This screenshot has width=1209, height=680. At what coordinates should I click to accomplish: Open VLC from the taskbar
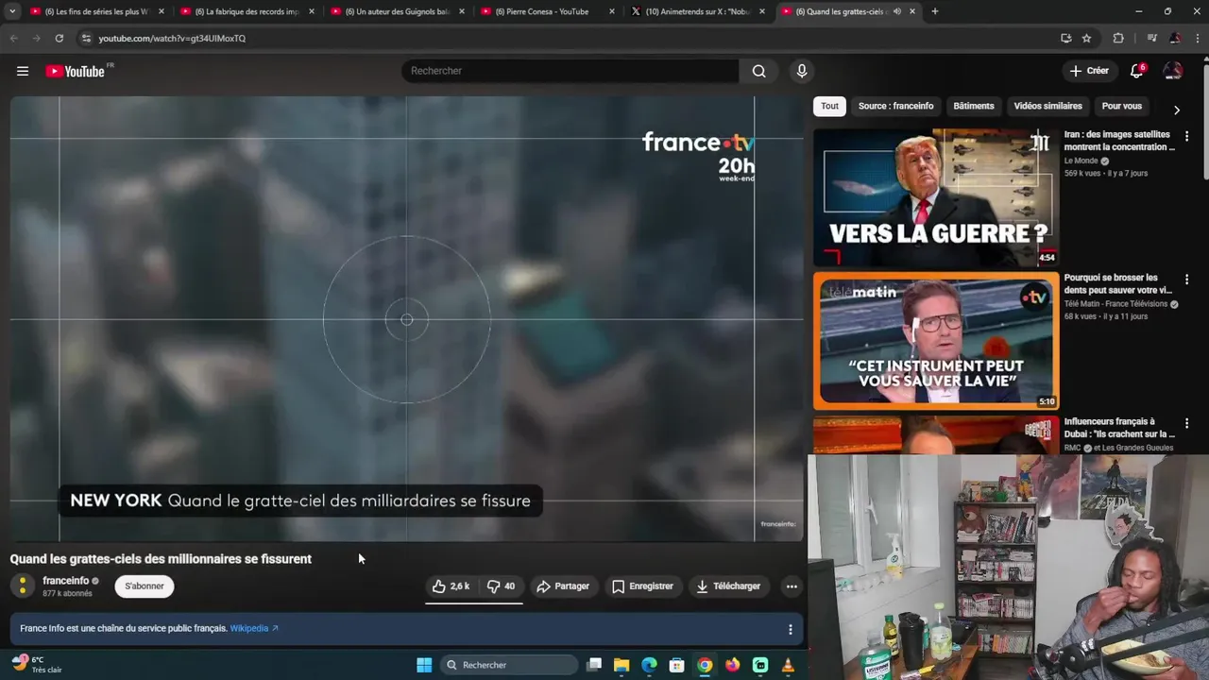(788, 665)
